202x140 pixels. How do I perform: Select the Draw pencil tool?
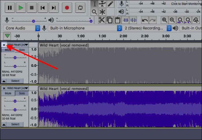(110, 4)
